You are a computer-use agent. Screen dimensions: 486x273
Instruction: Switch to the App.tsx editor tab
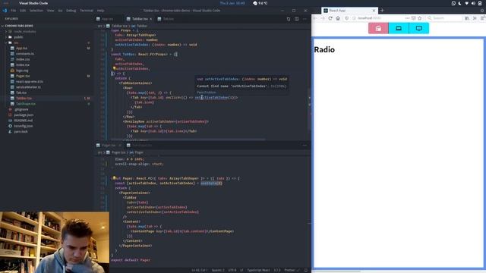point(107,19)
